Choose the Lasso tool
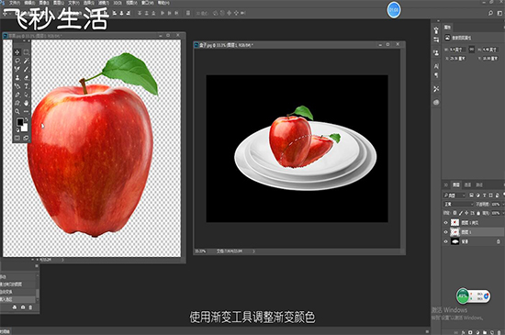Image resolution: width=505 pixels, height=335 pixels. pyautogui.click(x=17, y=61)
